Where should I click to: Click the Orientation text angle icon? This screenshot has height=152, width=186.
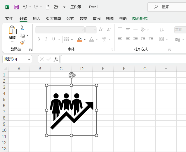(x=143, y=30)
